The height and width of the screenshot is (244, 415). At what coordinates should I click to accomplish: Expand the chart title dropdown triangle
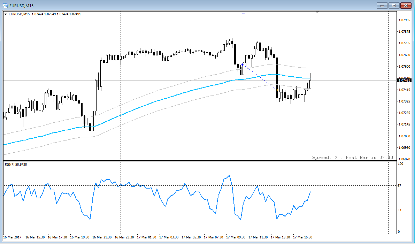(x=6, y=14)
